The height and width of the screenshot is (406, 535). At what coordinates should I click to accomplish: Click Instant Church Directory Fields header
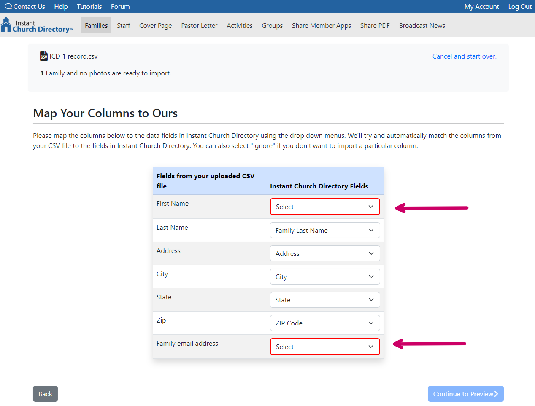319,186
